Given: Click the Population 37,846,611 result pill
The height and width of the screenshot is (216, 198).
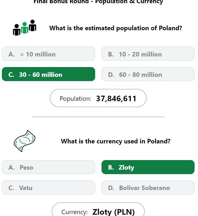Looking at the screenshot, I should pyautogui.click(x=98, y=98).
